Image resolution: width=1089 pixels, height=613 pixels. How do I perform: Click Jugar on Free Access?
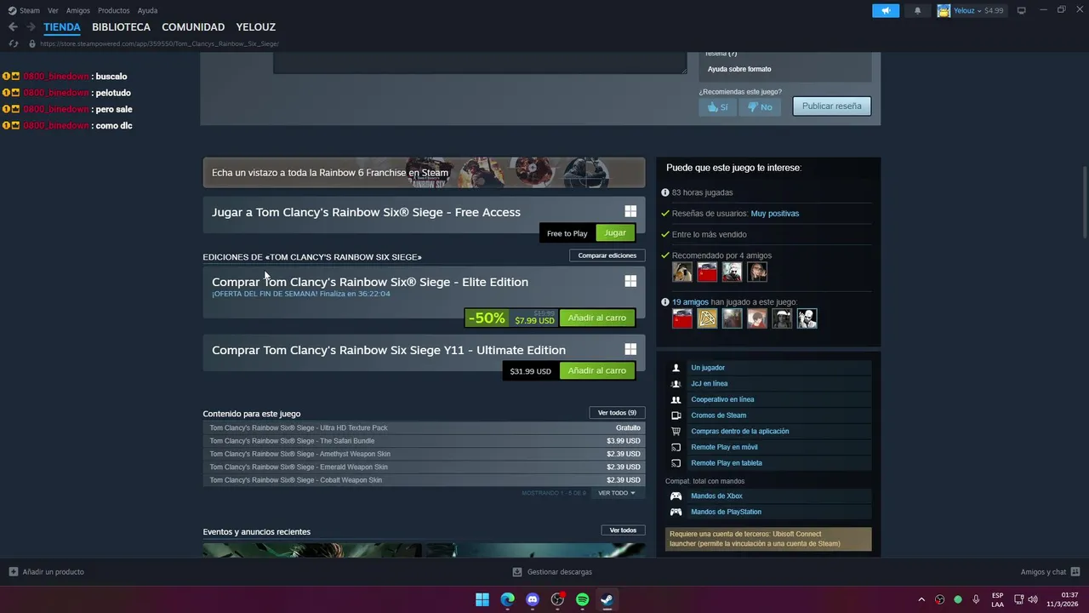point(615,233)
